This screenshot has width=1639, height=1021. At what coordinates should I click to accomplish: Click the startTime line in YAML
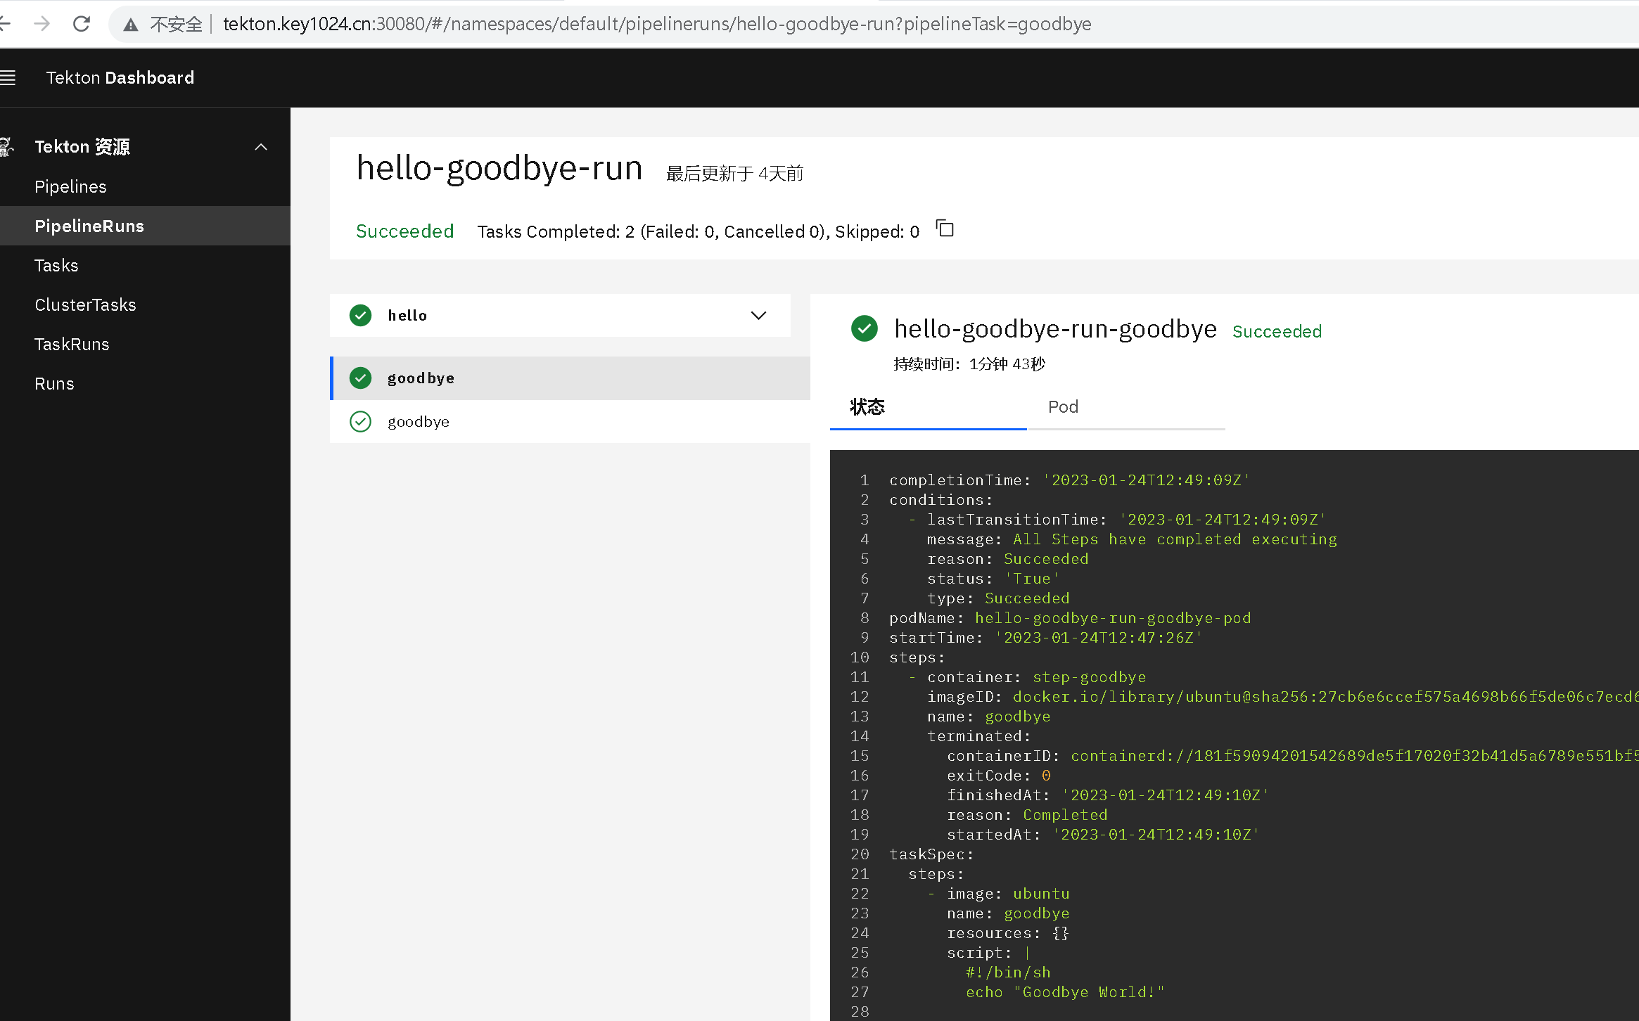pyautogui.click(x=1046, y=638)
